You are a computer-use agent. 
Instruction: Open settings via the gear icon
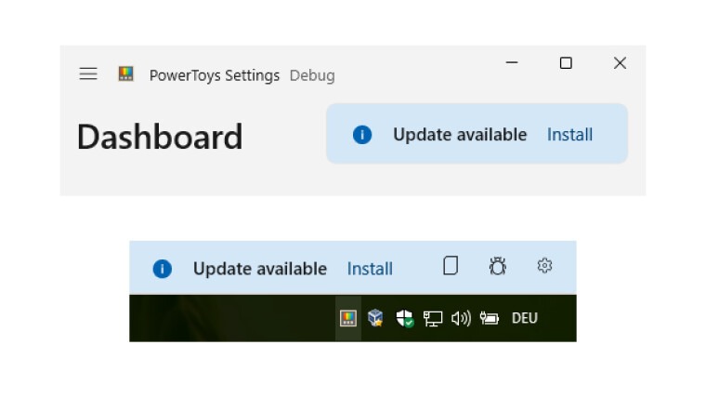[x=544, y=266]
